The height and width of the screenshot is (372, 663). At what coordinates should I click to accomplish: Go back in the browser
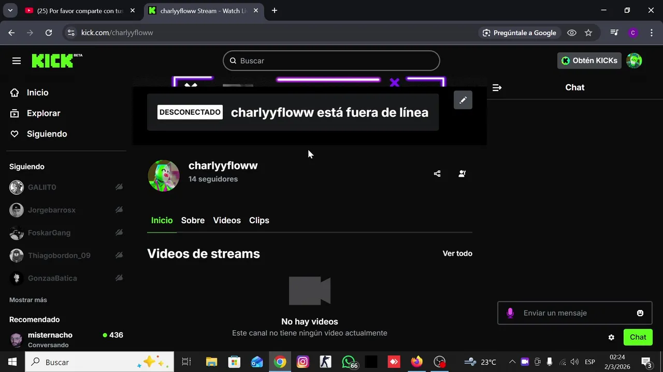[11, 33]
